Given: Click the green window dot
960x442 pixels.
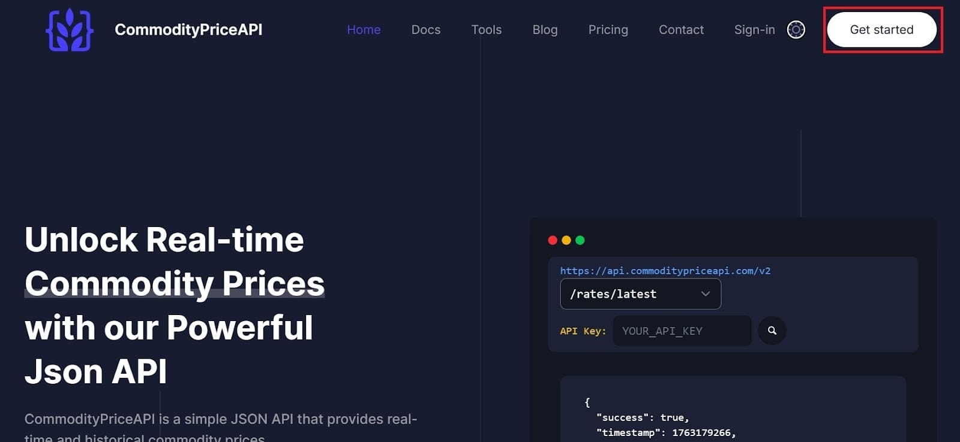Looking at the screenshot, I should click(x=580, y=240).
